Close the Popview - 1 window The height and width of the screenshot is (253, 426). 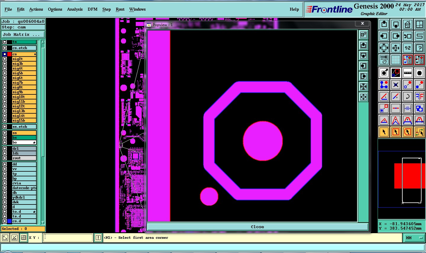tap(362, 23)
